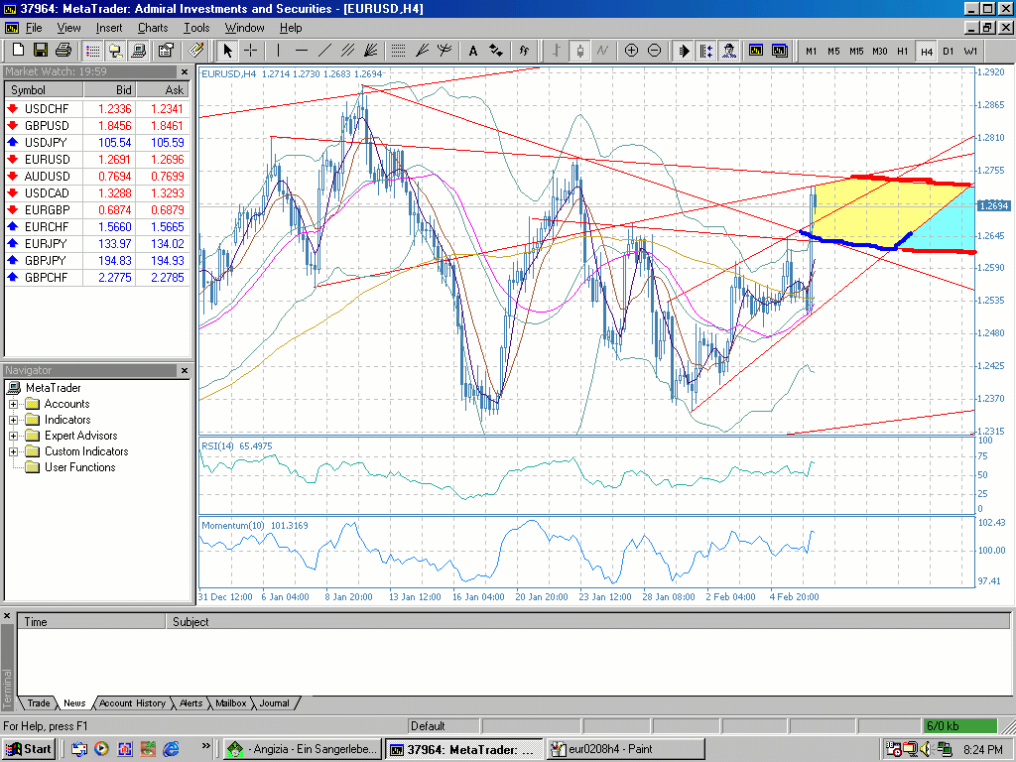This screenshot has height=762, width=1016.
Task: Switch to H1 timeframe
Action: click(x=903, y=51)
